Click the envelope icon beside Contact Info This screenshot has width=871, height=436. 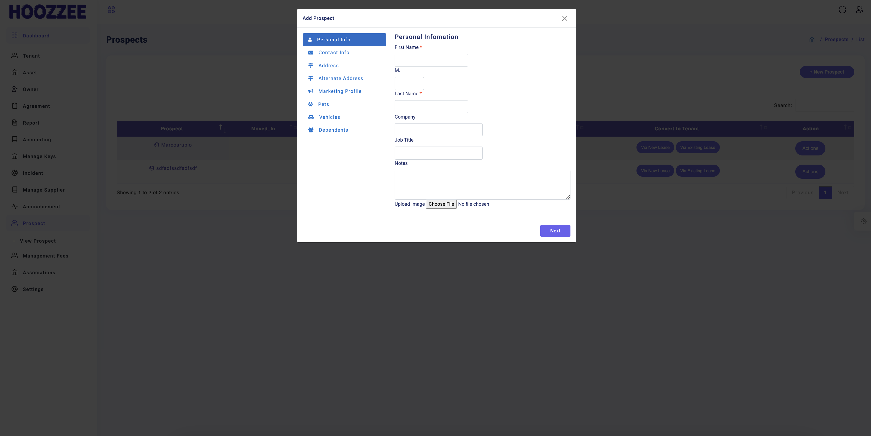(x=311, y=53)
